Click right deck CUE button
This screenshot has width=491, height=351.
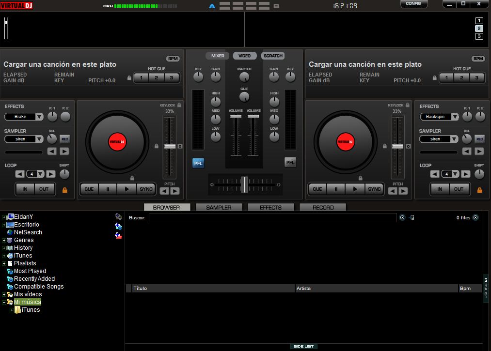tap(317, 189)
